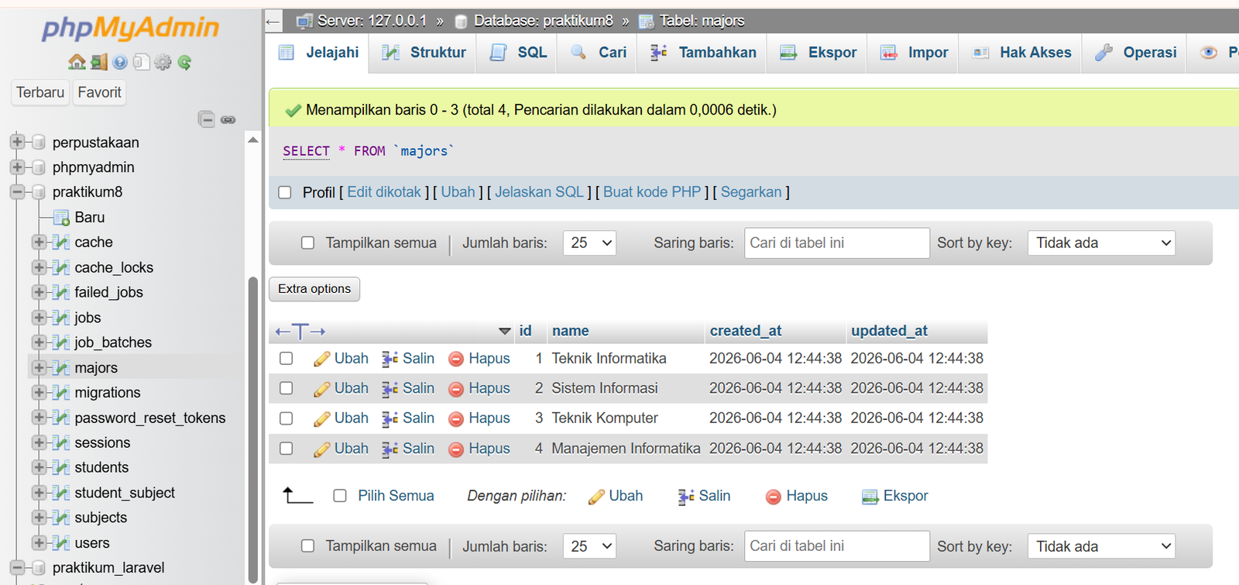Collapse the praktikum8 database tree node
Screen dimensions: 1239x585
17,192
